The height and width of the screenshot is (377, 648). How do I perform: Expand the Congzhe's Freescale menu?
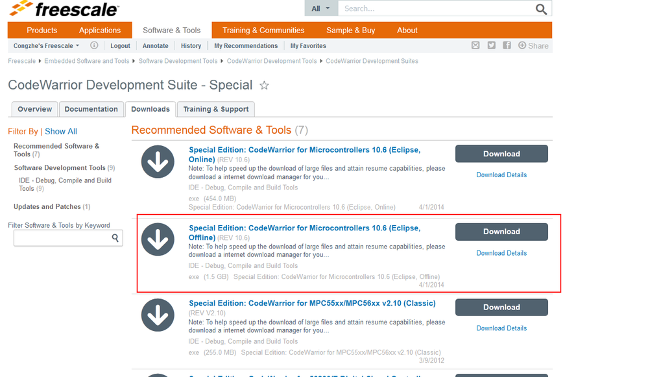(x=46, y=46)
